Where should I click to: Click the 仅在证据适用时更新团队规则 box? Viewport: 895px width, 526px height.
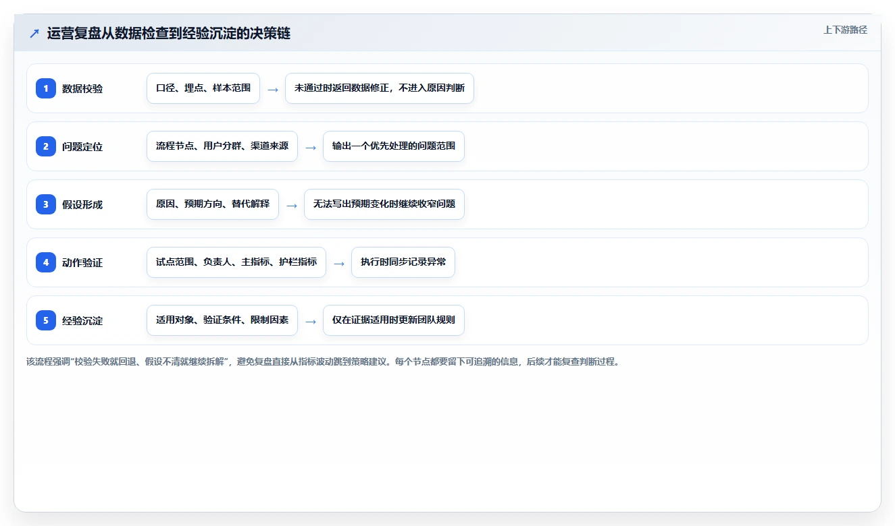394,320
